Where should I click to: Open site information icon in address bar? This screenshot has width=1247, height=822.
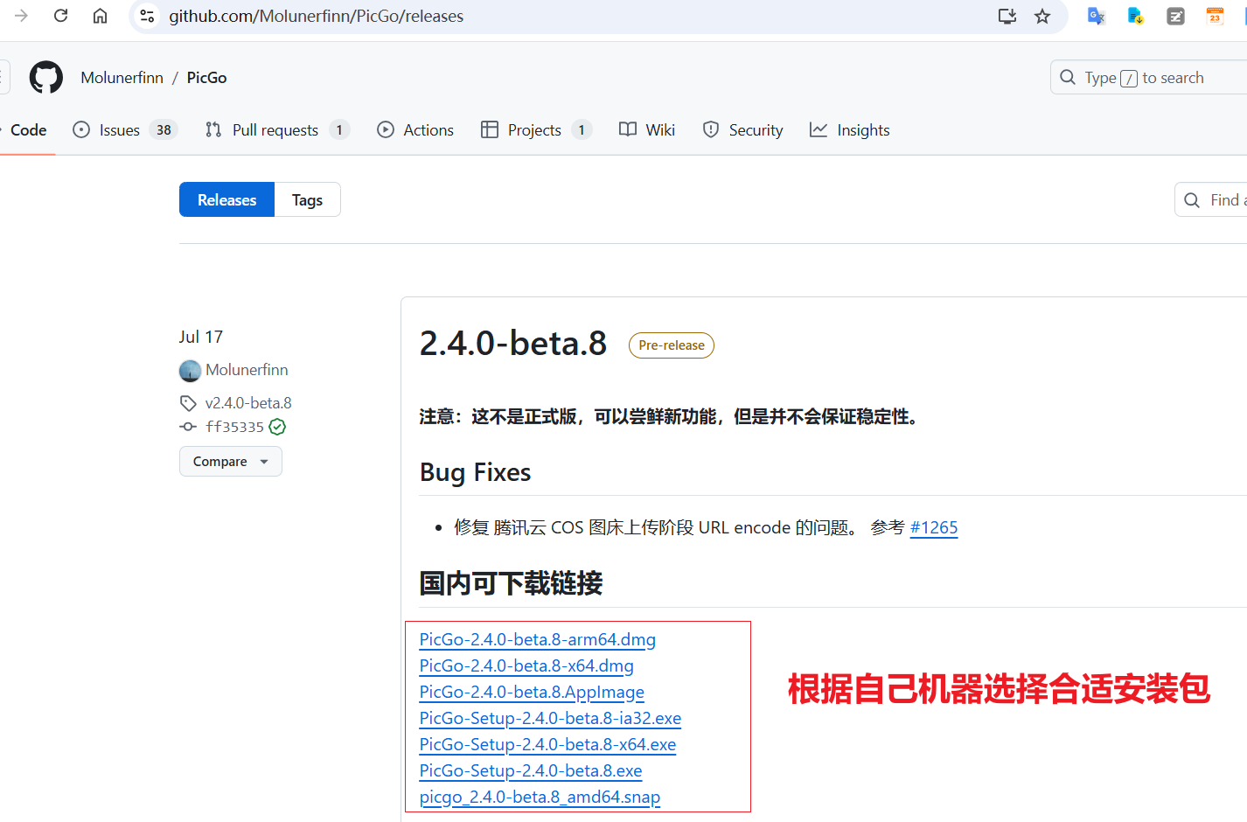[148, 16]
